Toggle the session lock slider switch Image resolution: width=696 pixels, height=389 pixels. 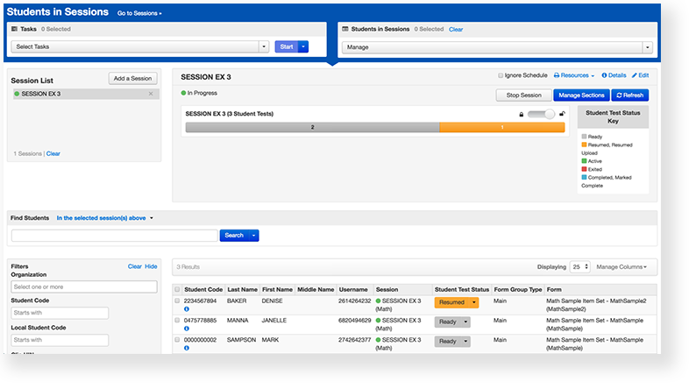541,114
